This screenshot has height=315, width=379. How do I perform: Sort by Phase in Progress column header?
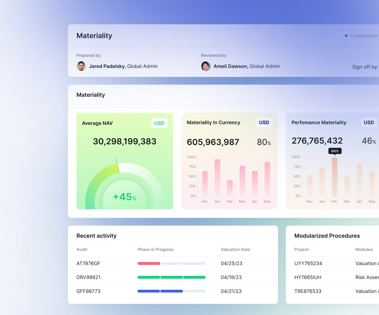tap(155, 249)
